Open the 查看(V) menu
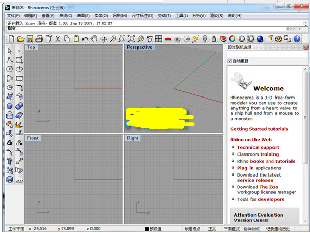The height and width of the screenshot is (233, 310). pos(48,16)
